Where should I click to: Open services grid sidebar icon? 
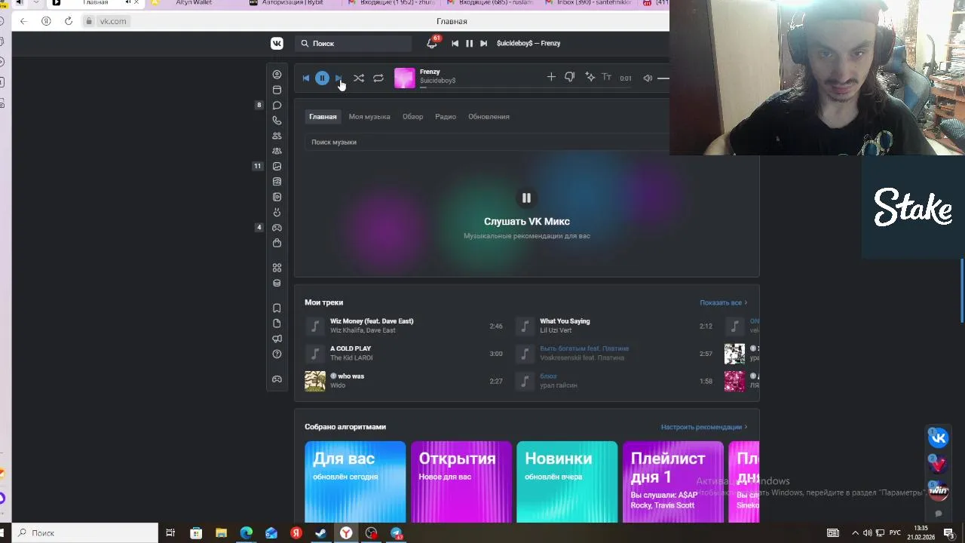coord(277,268)
